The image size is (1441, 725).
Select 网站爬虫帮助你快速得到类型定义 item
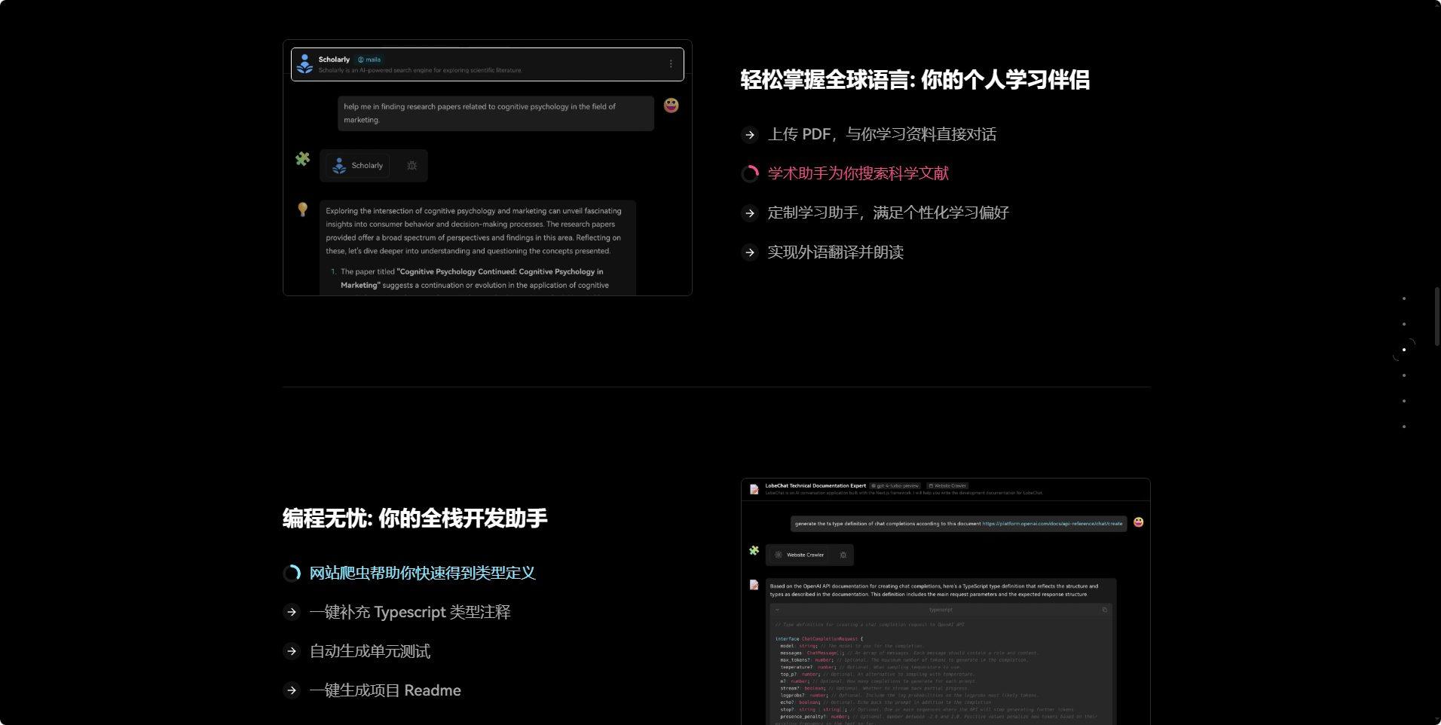point(422,573)
